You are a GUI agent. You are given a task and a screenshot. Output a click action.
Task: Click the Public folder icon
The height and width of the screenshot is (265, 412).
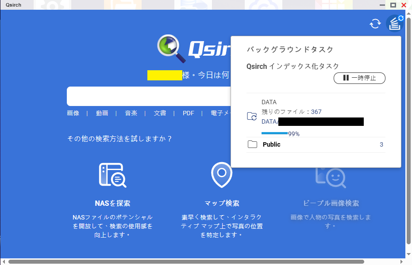252,144
